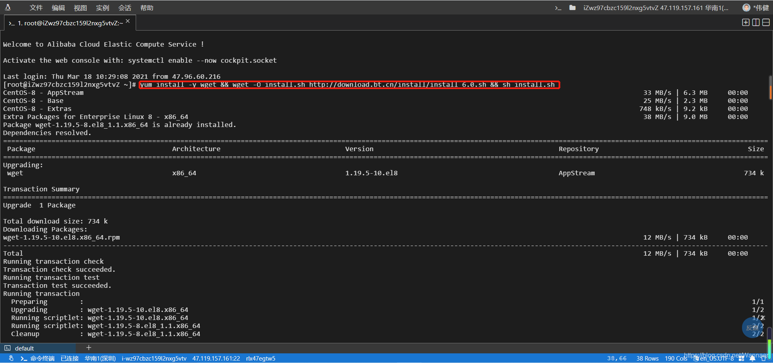Select the root@iZwz97cbzc159l2nxg5vtvZ terminal tab
This screenshot has height=363, width=773.
(x=69, y=23)
